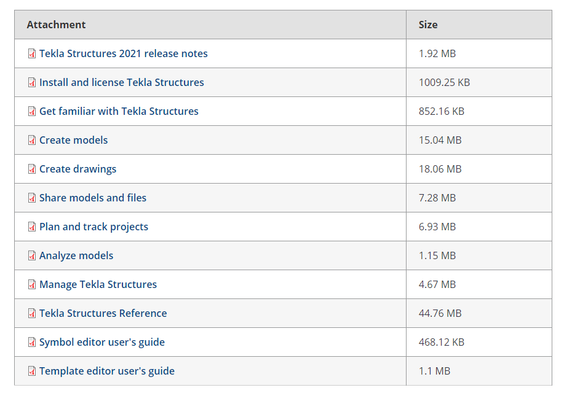Click PDF icon beside Get familiar with Tekla

click(32, 111)
